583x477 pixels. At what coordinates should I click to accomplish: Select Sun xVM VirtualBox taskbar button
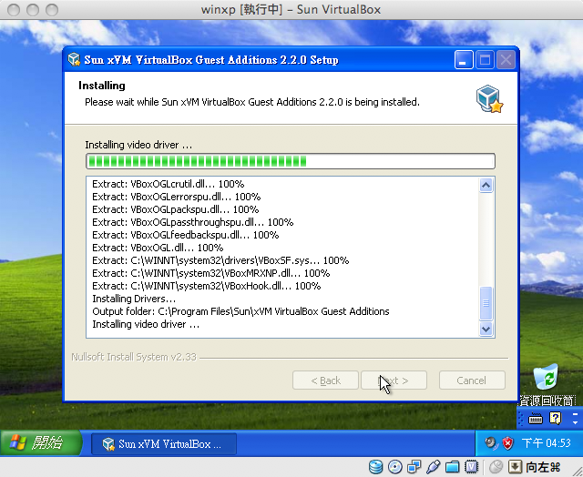164,443
